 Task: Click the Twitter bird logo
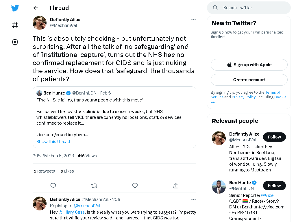pyautogui.click(x=15, y=8)
